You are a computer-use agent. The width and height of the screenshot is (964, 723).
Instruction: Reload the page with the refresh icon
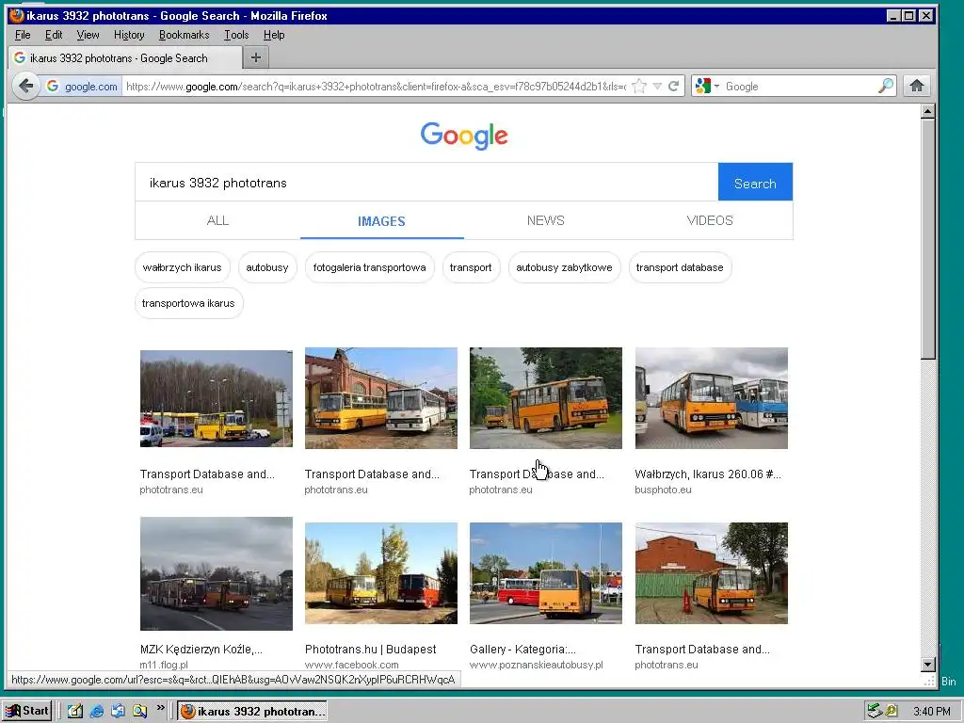click(674, 86)
